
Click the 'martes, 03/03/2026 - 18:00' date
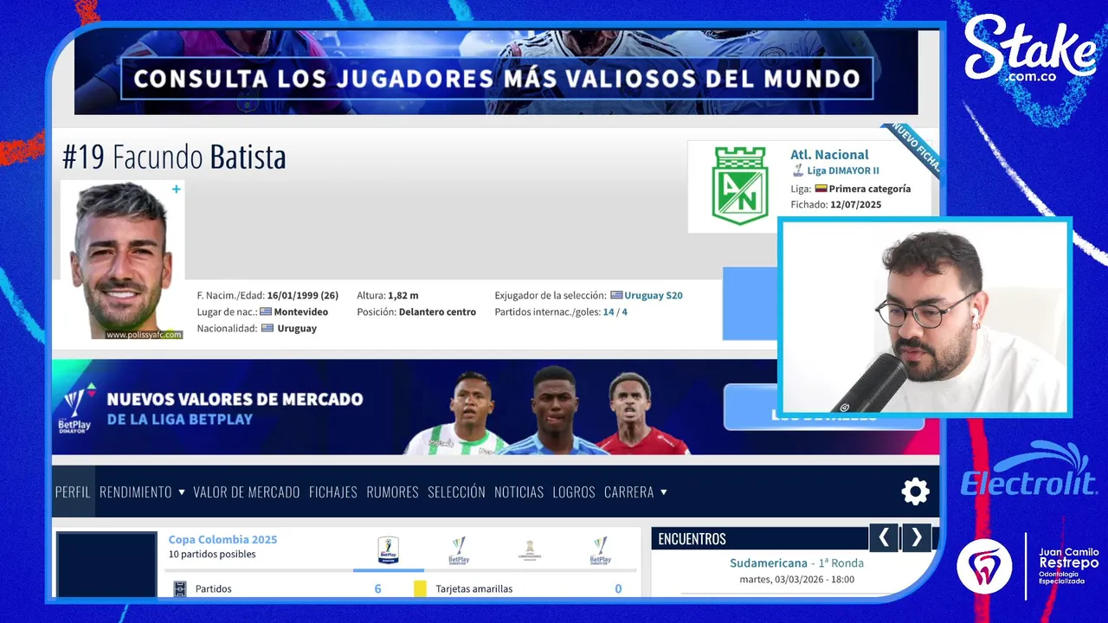click(x=796, y=580)
